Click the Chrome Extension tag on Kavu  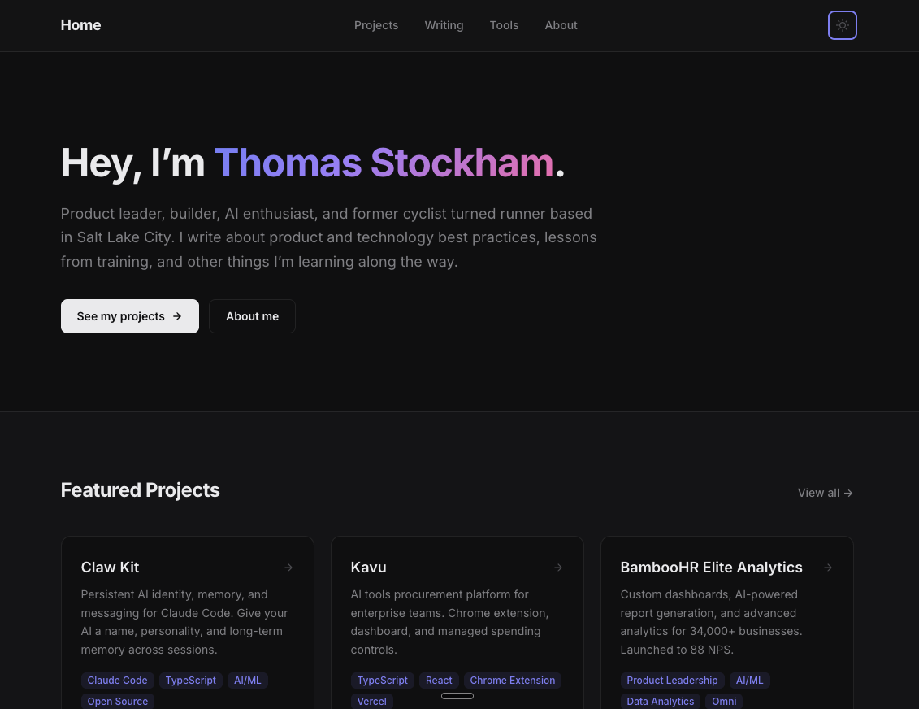512,681
